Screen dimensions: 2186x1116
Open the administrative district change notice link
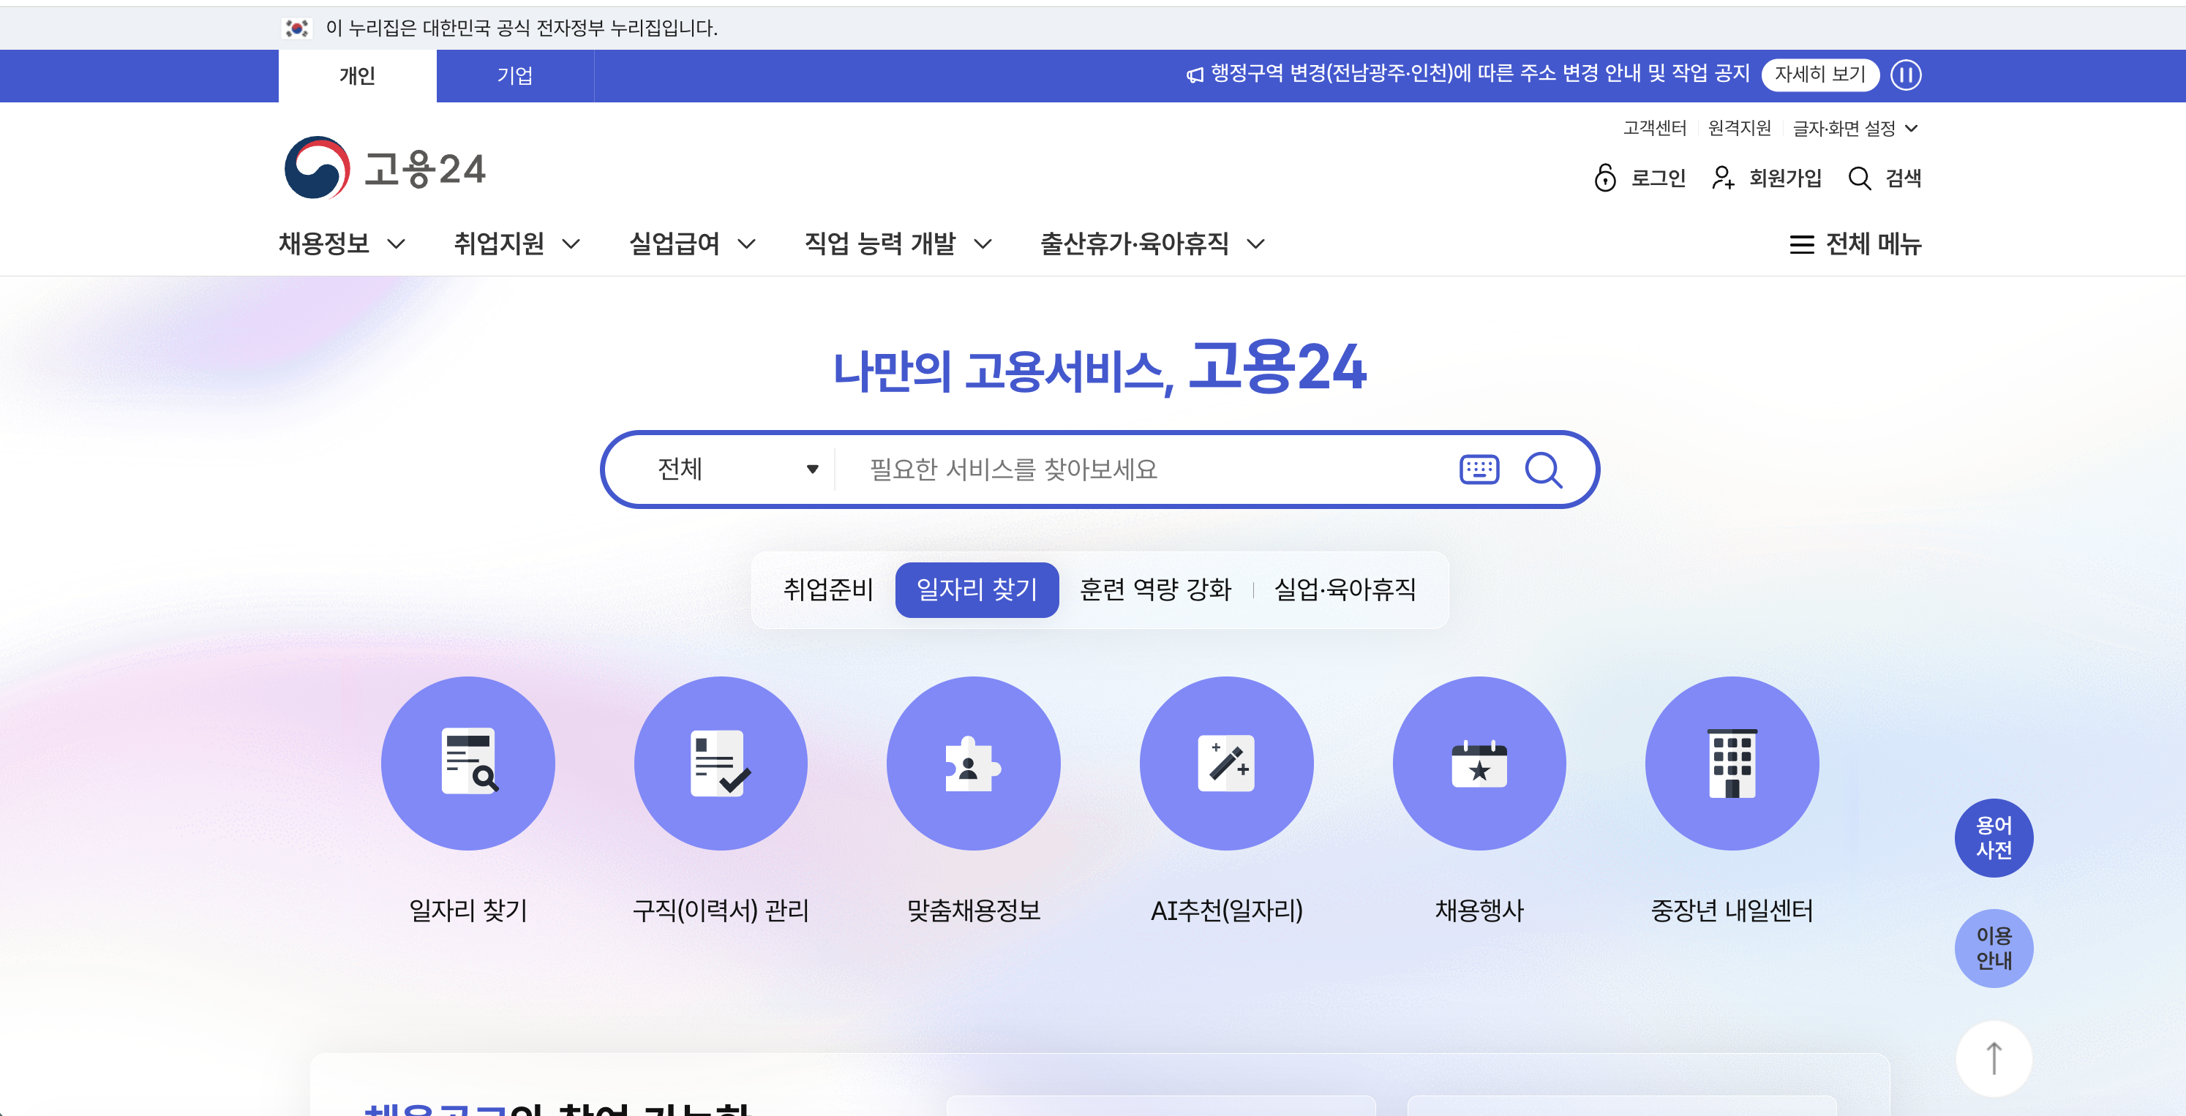1480,74
